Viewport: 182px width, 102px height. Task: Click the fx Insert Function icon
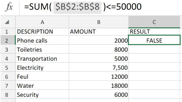tap(9, 7)
